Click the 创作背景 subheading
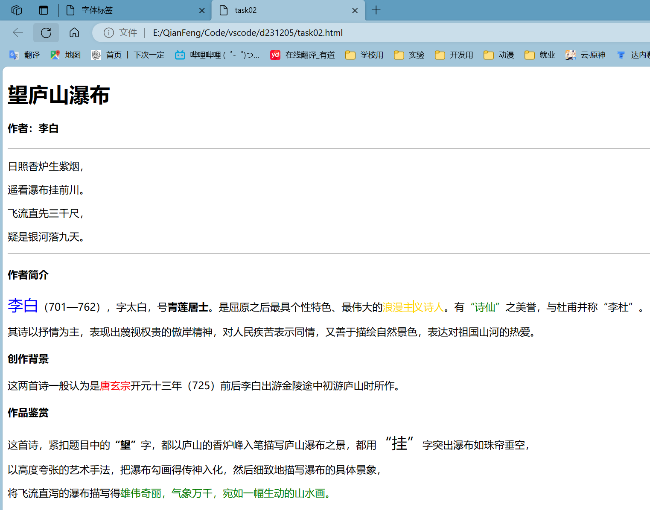 tap(28, 359)
